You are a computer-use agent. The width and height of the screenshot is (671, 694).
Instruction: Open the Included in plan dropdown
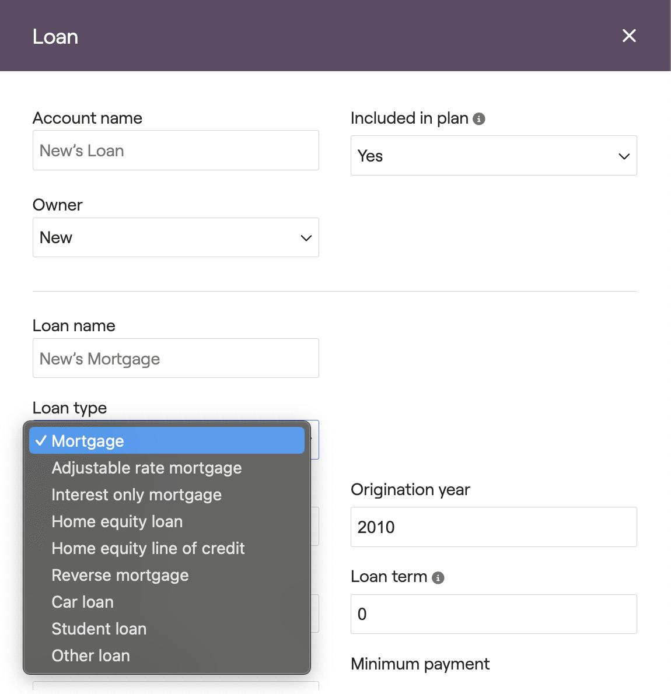[x=494, y=156]
